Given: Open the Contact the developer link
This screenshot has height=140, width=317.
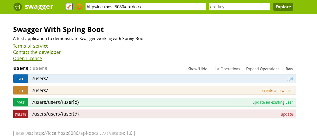Looking at the screenshot, I should tap(37, 52).
